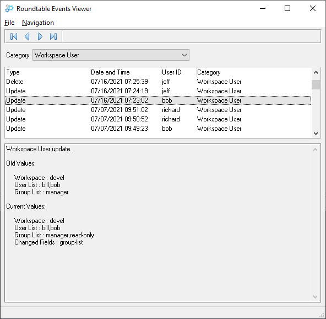Open the Navigation menu
This screenshot has height=319, width=326.
pyautogui.click(x=38, y=23)
